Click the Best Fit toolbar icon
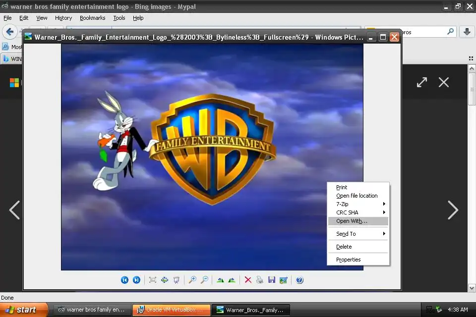 153,280
